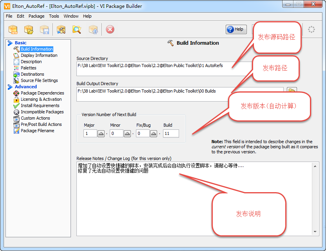Open the magnifier preview toolbar icon
The width and height of the screenshot is (326, 251).
point(77,29)
